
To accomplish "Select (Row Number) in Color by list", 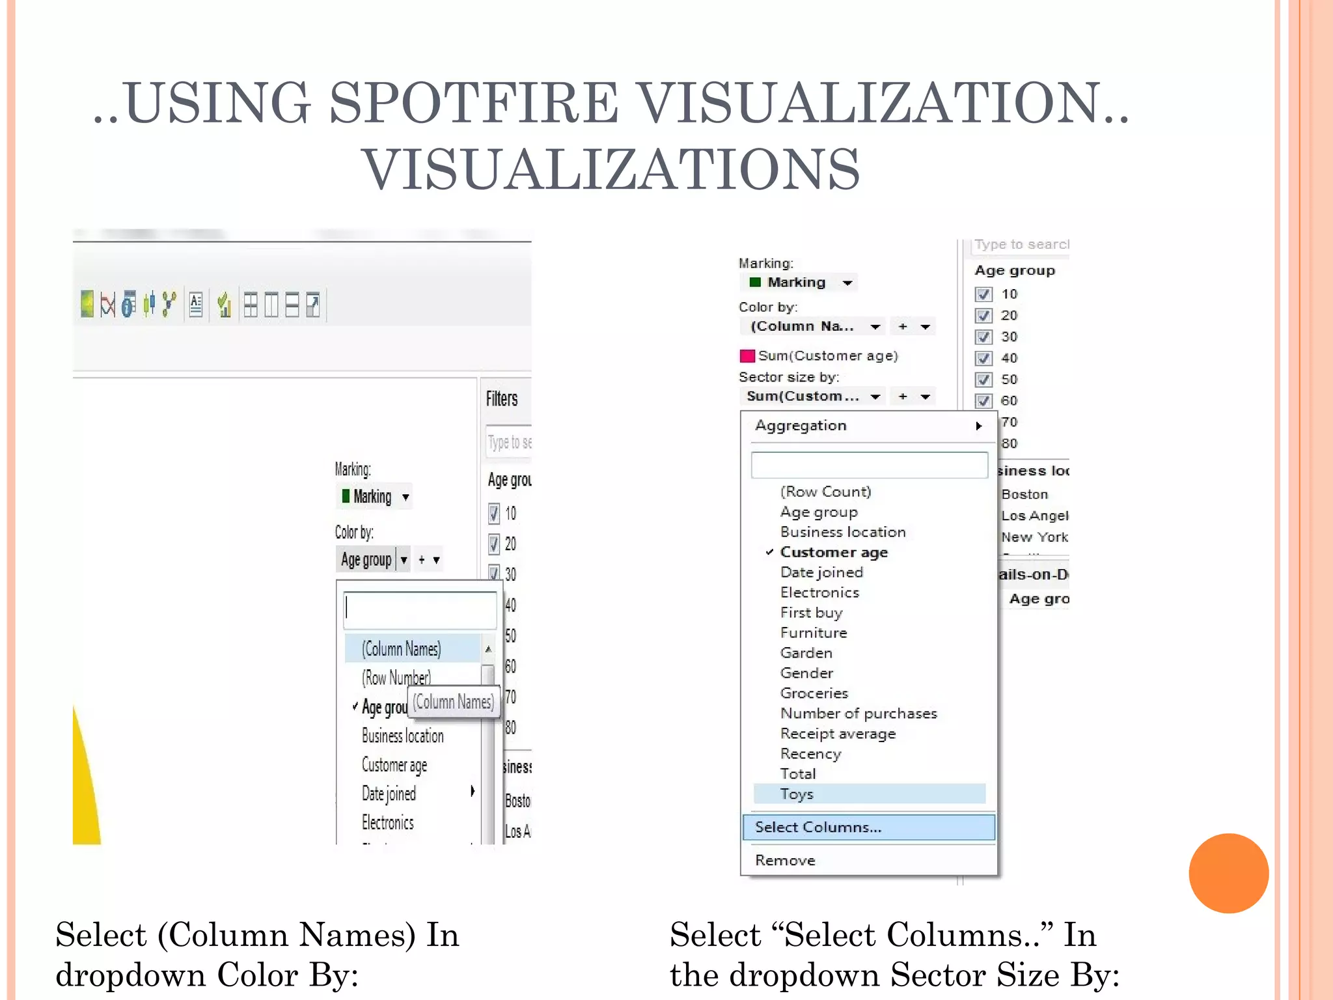I will (396, 678).
